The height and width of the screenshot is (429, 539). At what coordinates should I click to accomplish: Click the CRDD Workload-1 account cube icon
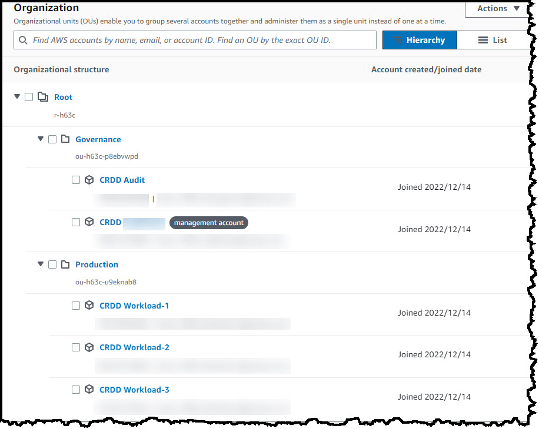[x=89, y=305]
